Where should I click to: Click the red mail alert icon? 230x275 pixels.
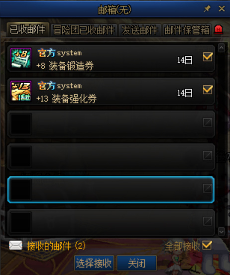coord(219,29)
